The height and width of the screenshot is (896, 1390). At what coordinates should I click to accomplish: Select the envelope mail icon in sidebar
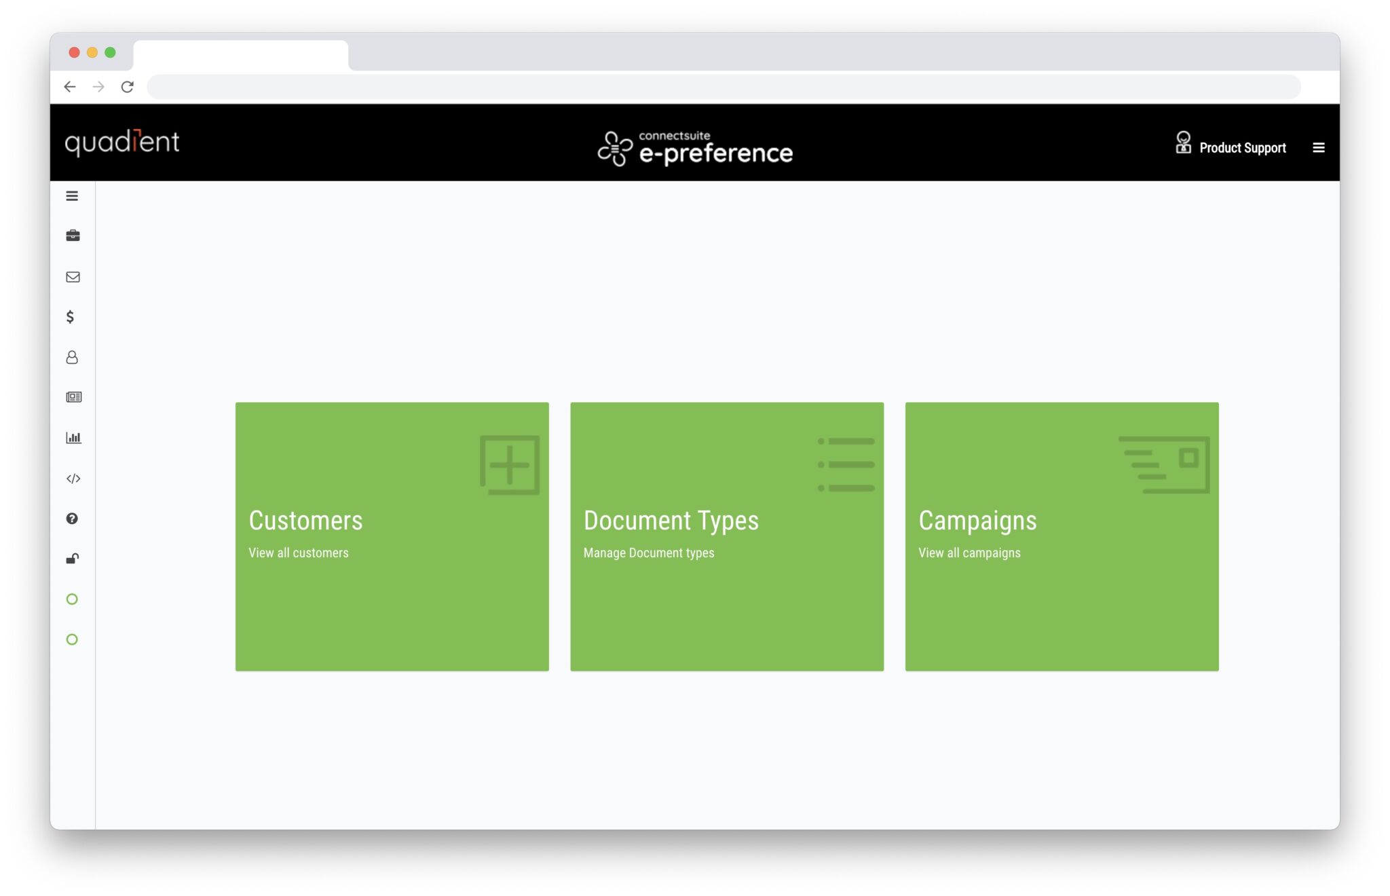(73, 277)
